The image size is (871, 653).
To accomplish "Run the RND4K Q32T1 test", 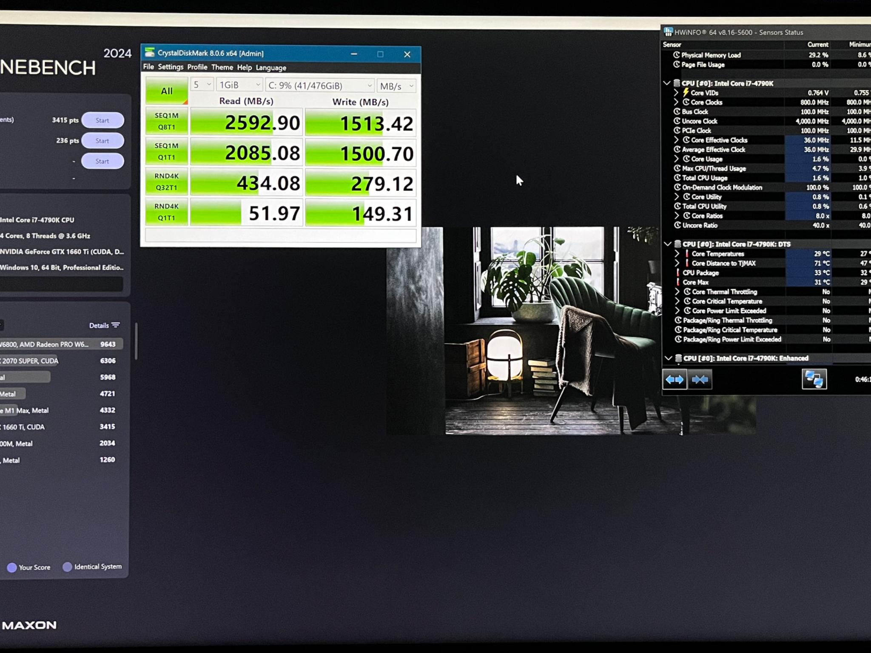I will pos(167,182).
